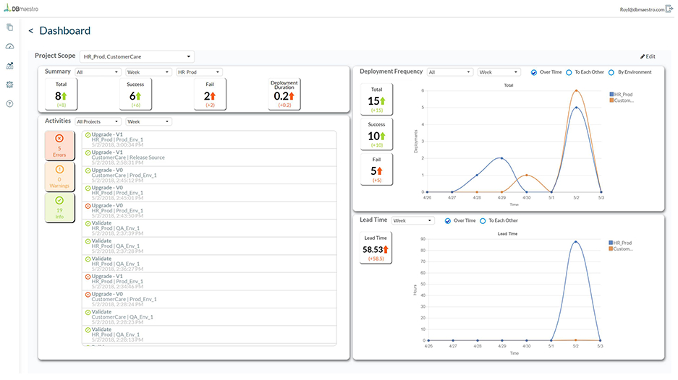Open the first Upgrade - V1 activity
This screenshot has width=678, height=380.
209,140
